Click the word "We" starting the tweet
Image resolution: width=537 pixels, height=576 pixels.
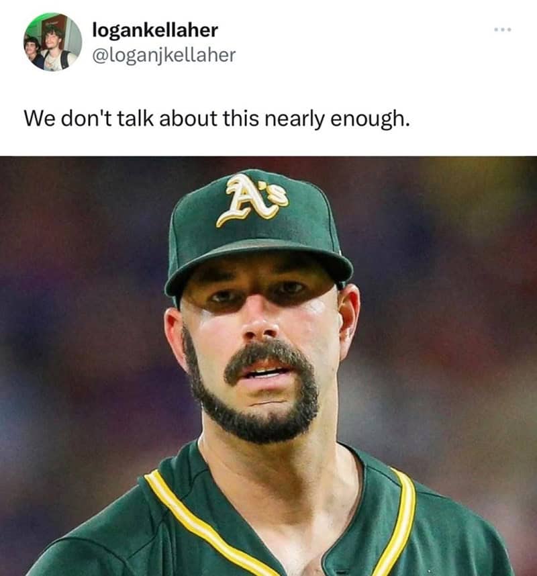tap(40, 119)
